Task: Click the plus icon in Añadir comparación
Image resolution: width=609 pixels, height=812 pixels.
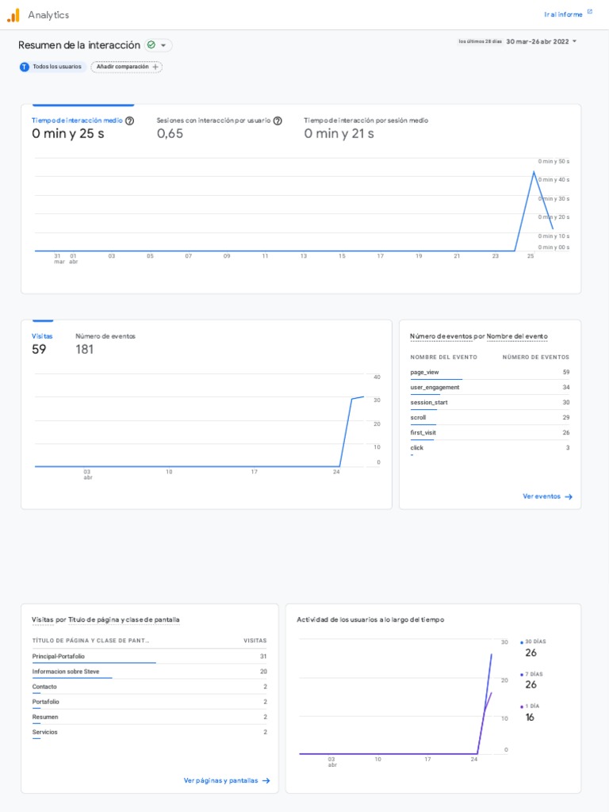Action: [155, 67]
